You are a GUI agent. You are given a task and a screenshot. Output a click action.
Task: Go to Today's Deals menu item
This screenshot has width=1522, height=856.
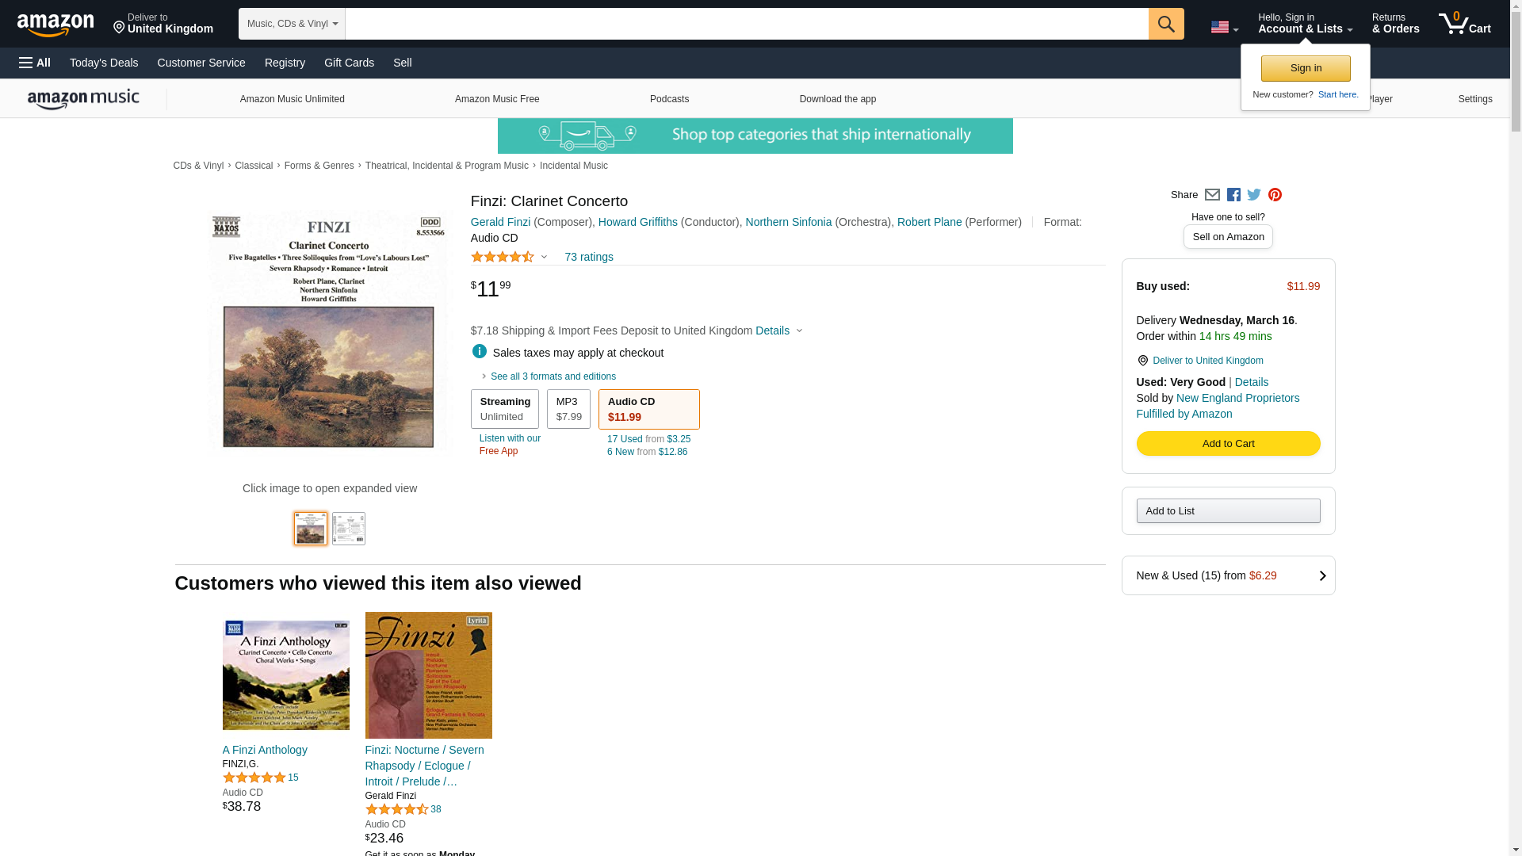[104, 63]
